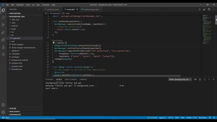This screenshot has width=217, height=122.
Task: Expand the build folder
Action: 25,29
